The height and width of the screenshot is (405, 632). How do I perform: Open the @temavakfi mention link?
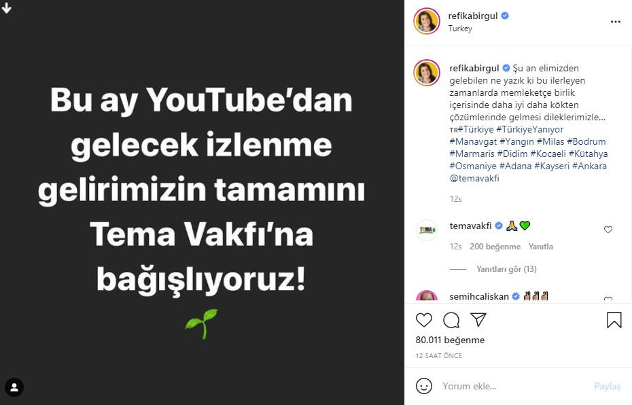click(474, 178)
